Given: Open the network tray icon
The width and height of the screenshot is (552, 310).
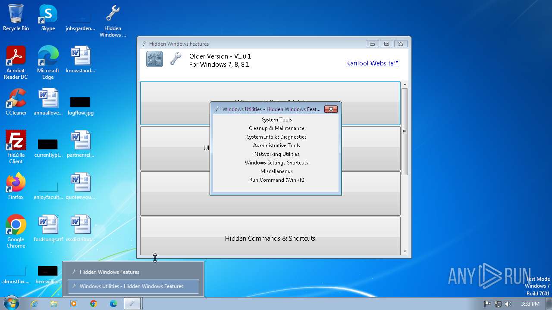Looking at the screenshot, I should point(498,304).
